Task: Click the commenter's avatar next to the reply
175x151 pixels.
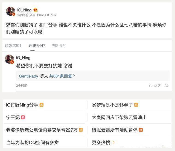Action: click(10, 59)
